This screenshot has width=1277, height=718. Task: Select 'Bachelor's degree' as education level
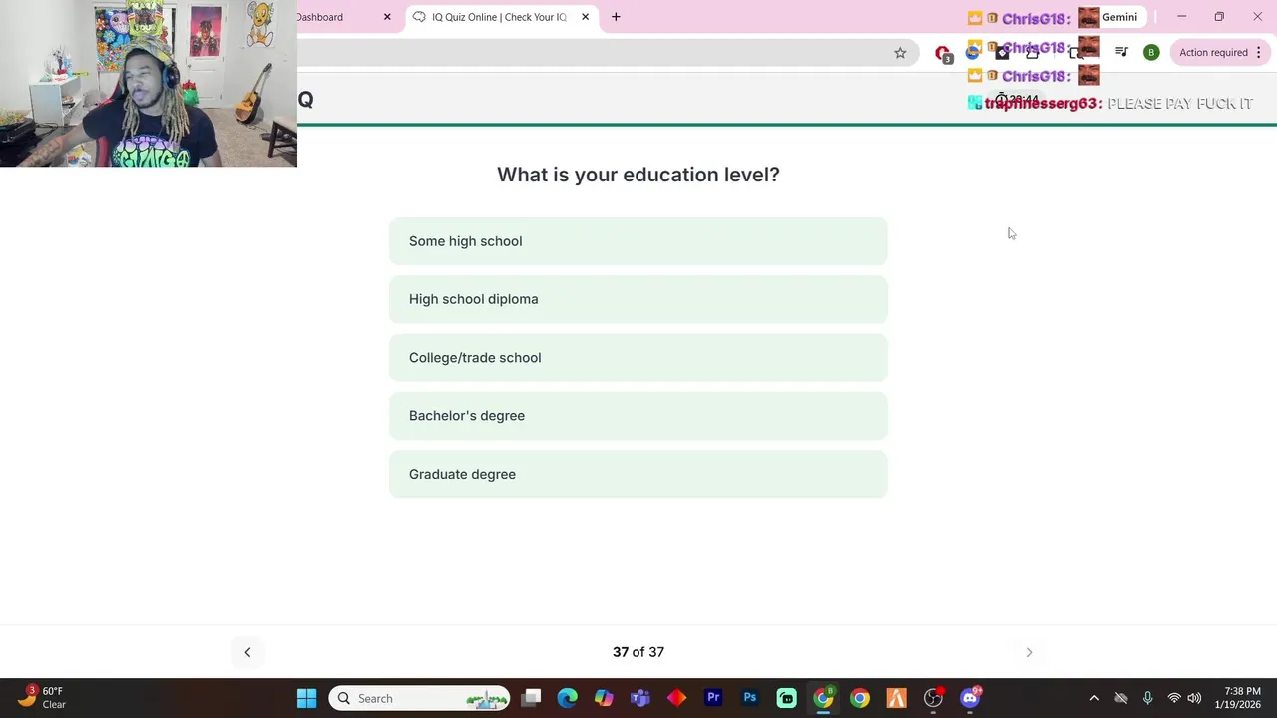click(638, 416)
